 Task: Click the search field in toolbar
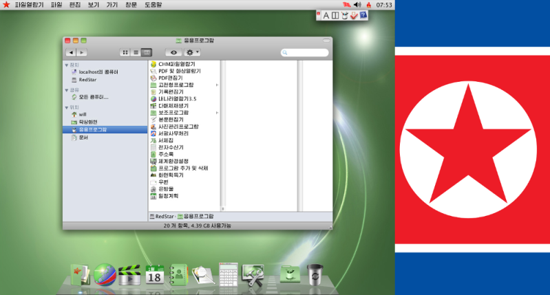(305, 52)
